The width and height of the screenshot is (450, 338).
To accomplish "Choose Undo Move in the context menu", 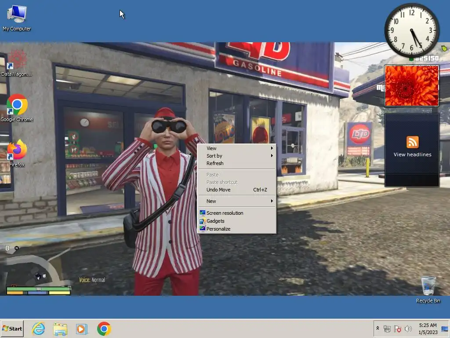I will tap(237, 190).
